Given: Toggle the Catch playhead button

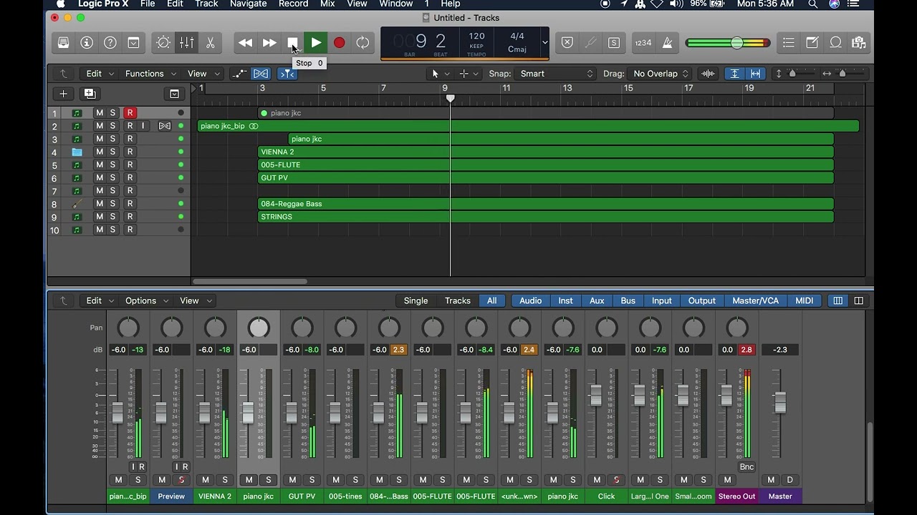Looking at the screenshot, I should [x=287, y=74].
